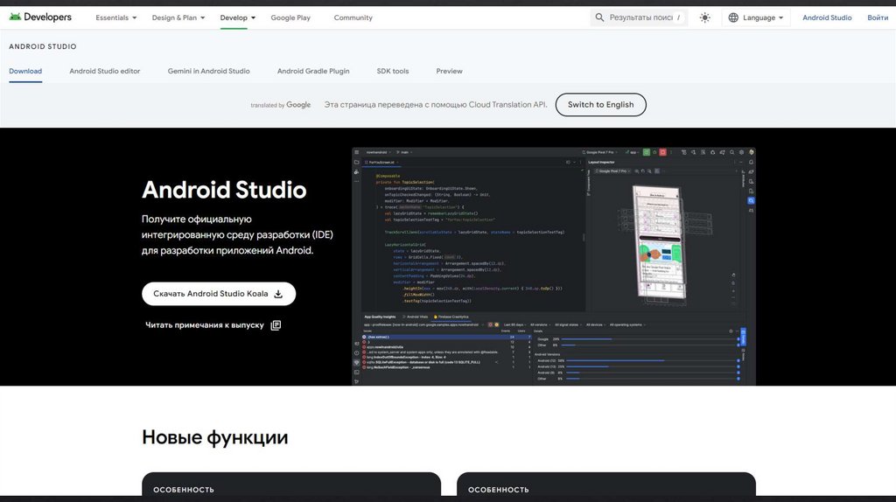Focus the search input field
Screen dimensions: 896x502
[640, 17]
